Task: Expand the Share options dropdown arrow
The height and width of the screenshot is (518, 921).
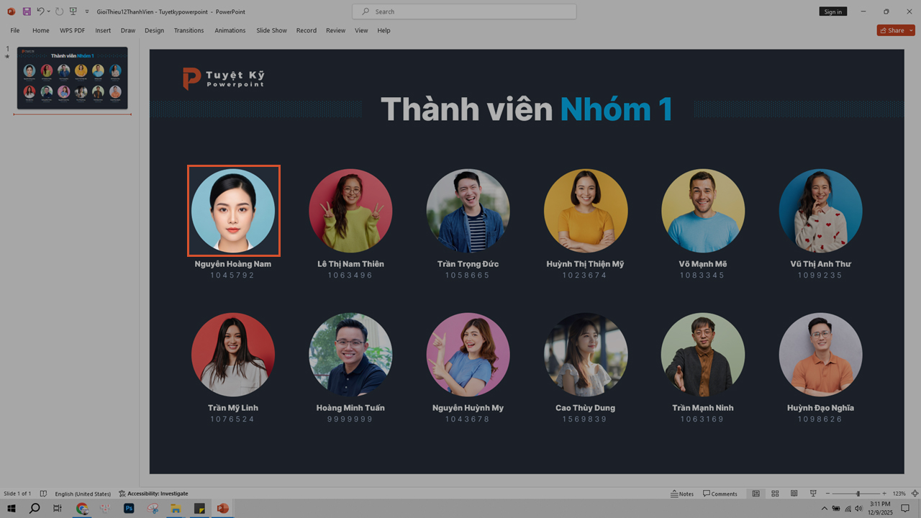Action: point(910,30)
